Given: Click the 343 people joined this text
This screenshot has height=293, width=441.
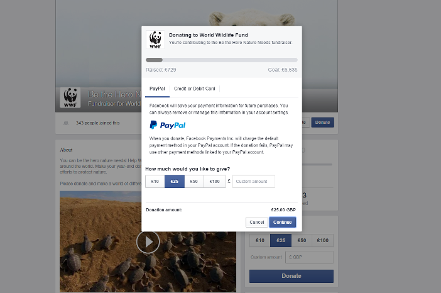Looking at the screenshot, I should (x=97, y=123).
